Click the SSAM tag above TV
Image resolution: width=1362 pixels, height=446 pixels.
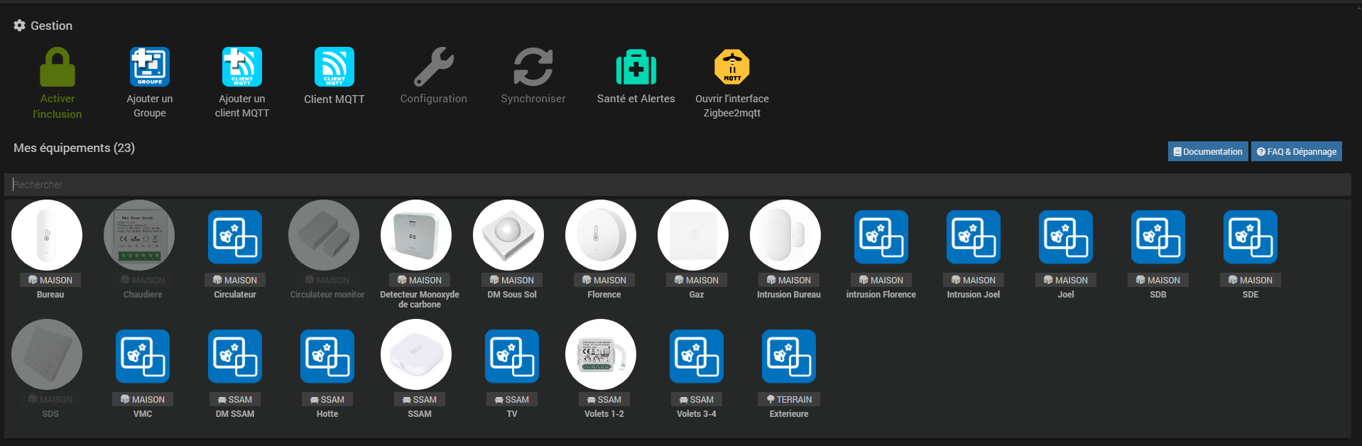click(512, 400)
